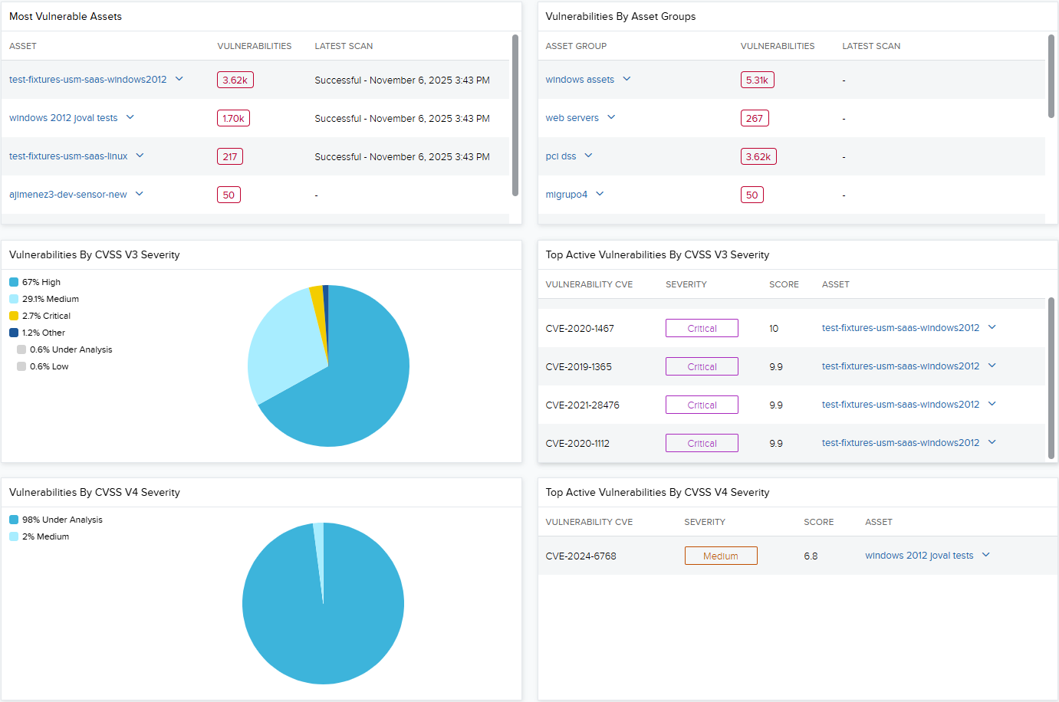
Task: Open the pci dss group link
Action: (x=561, y=156)
